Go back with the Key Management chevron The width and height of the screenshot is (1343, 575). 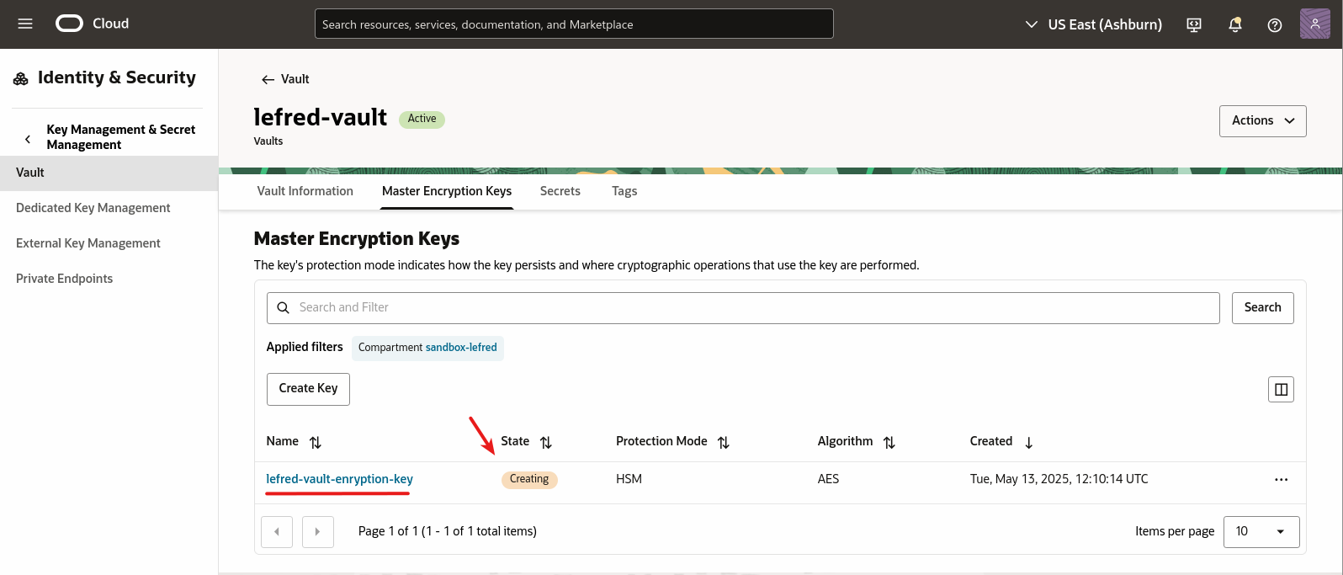click(27, 138)
